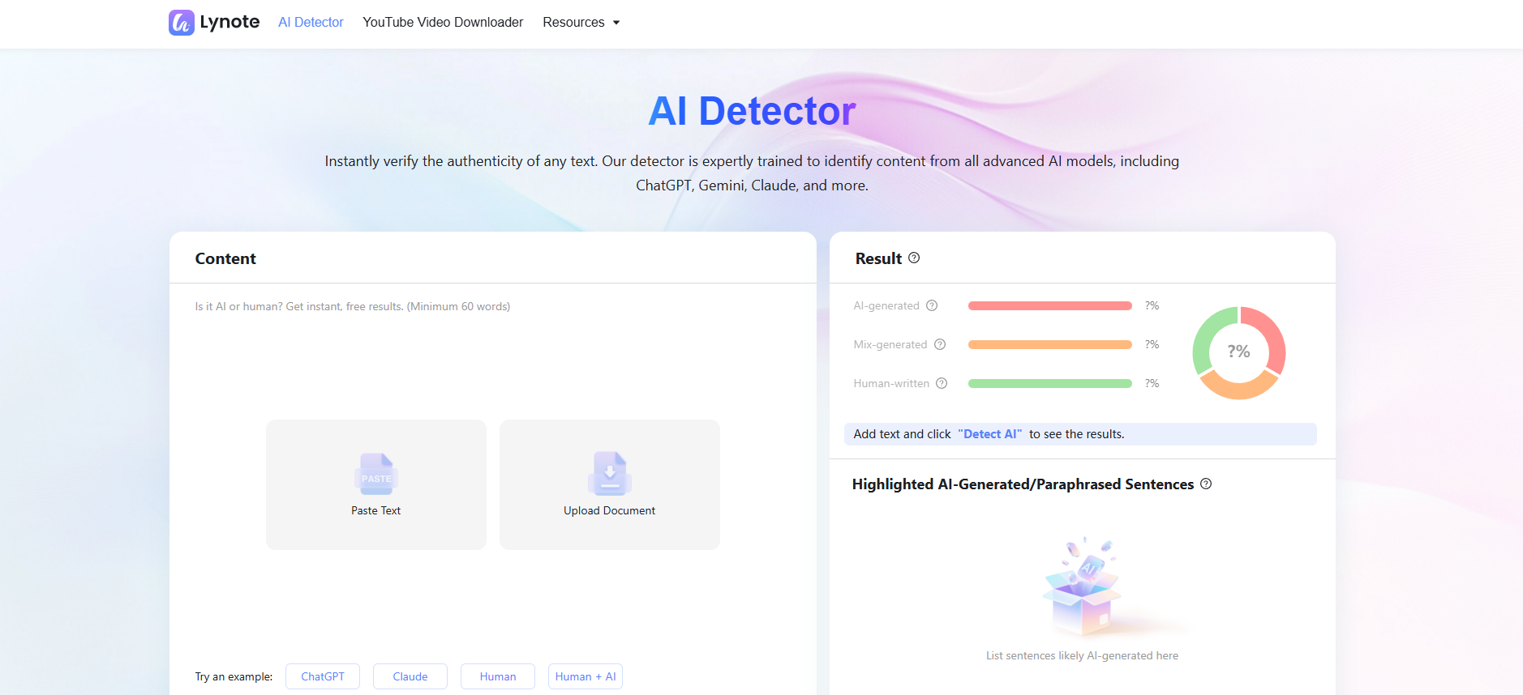Go to YouTube Video Downloader page
1523x695 pixels.
pos(443,23)
